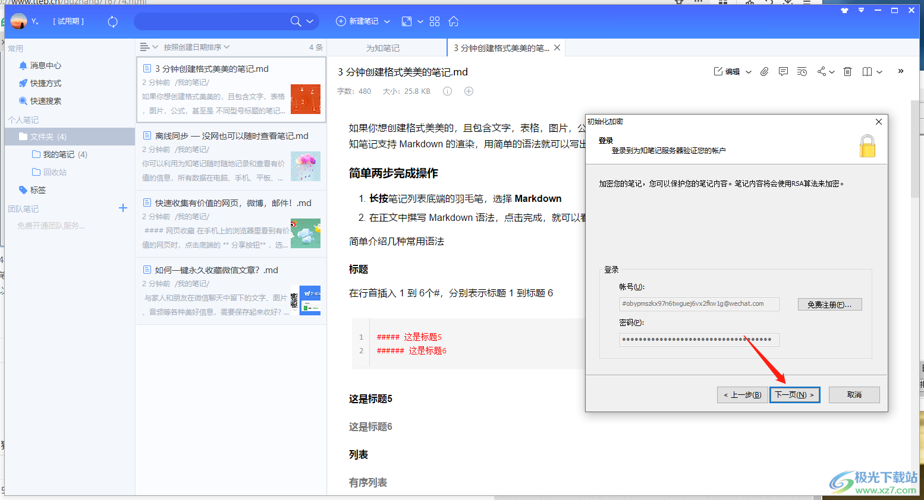Open dropdown next to fullscreen icon
Screen dimensions: 924x500
coord(420,21)
